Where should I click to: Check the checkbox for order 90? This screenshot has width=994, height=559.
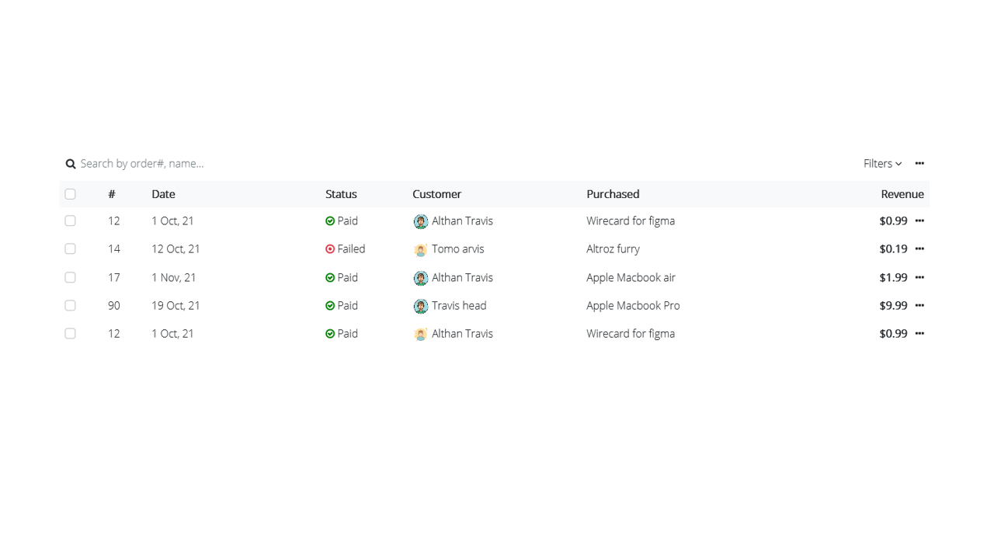[70, 305]
